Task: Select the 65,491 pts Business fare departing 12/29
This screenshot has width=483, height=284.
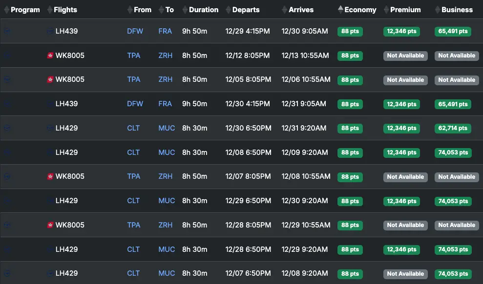Action: coord(453,31)
